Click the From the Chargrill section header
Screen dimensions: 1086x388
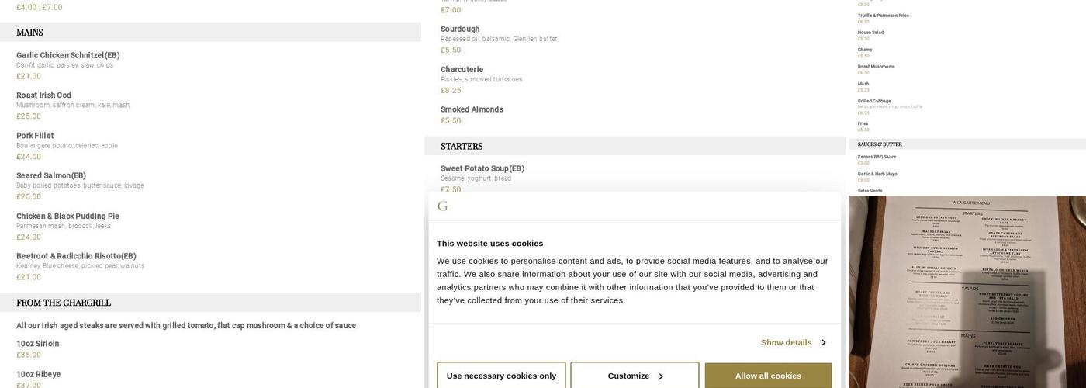64,303
